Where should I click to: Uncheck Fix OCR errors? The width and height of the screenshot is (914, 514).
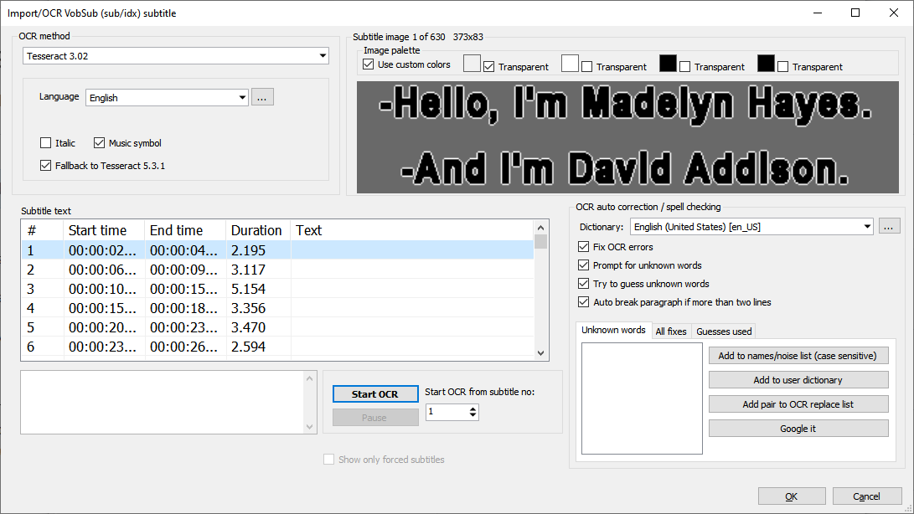581,246
